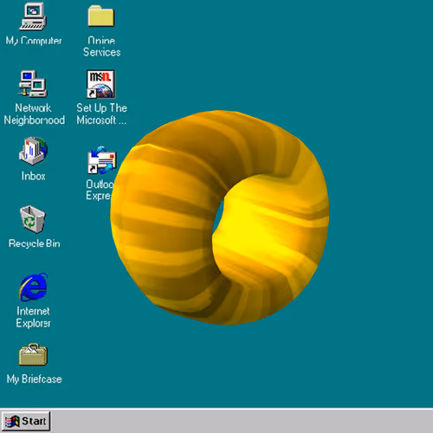Viewport: 433px width, 433px height.
Task: Select the My Computer desktop icon
Action: tap(33, 16)
